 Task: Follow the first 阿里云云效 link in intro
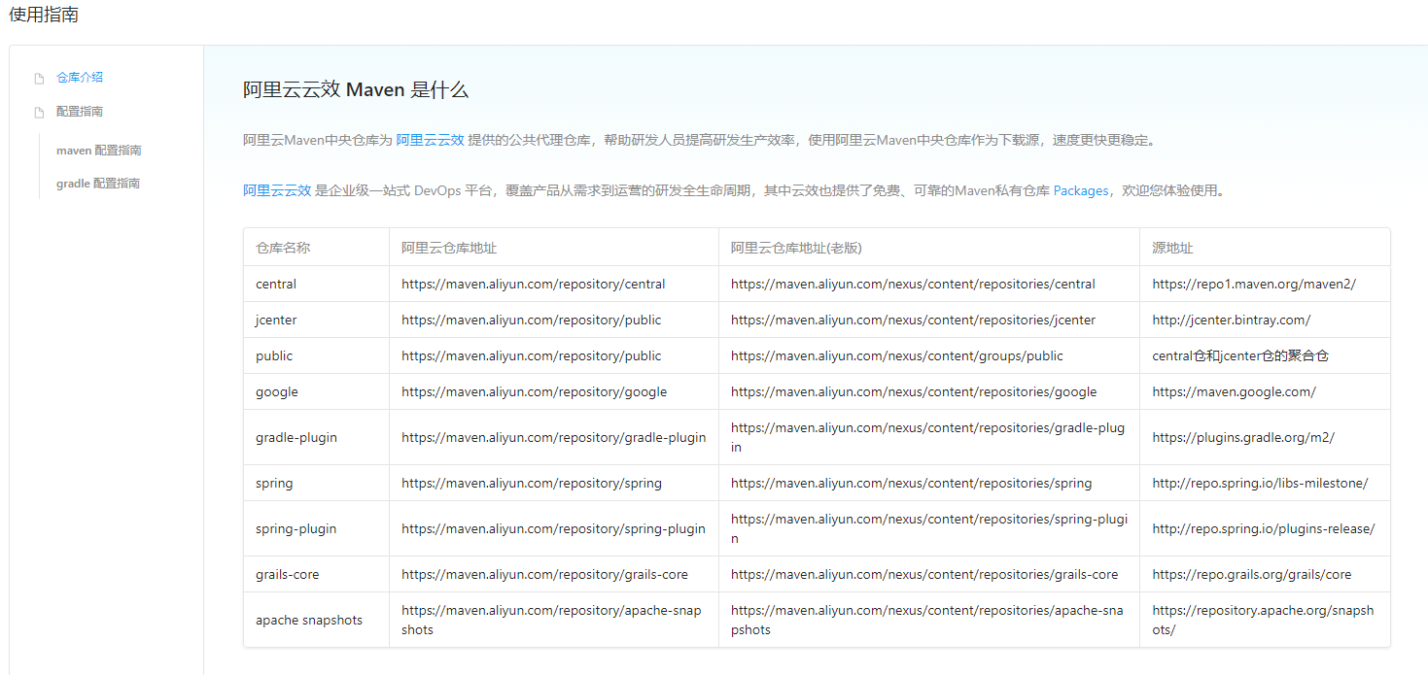pyautogui.click(x=430, y=140)
